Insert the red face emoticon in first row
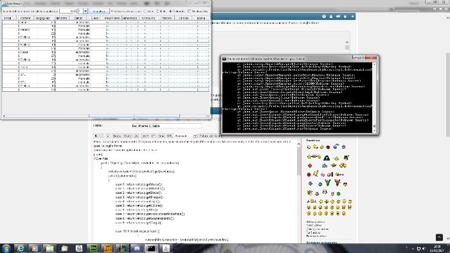Image resolution: width=450 pixels, height=253 pixels. click(328, 147)
